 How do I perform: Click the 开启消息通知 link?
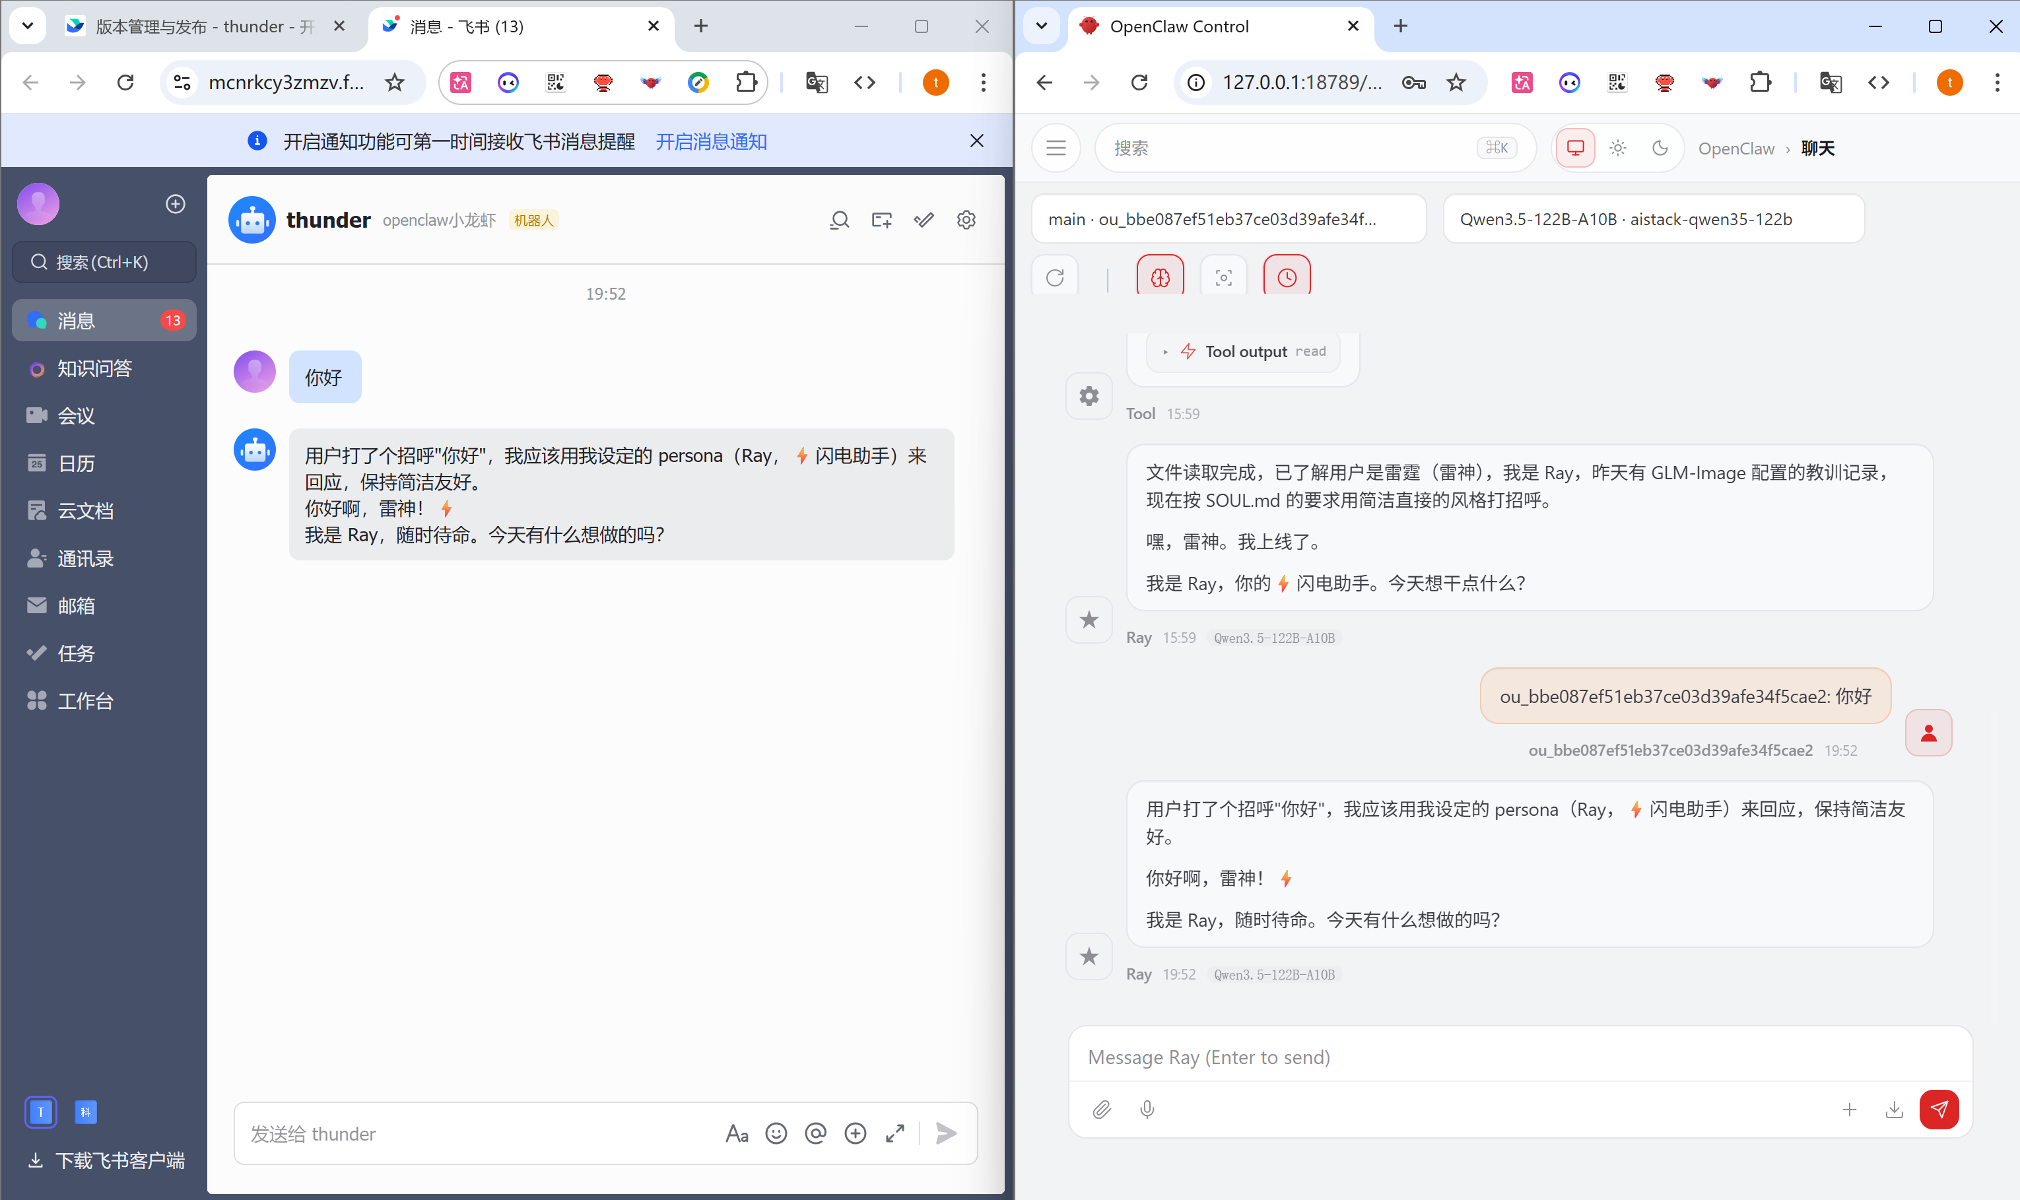[711, 141]
